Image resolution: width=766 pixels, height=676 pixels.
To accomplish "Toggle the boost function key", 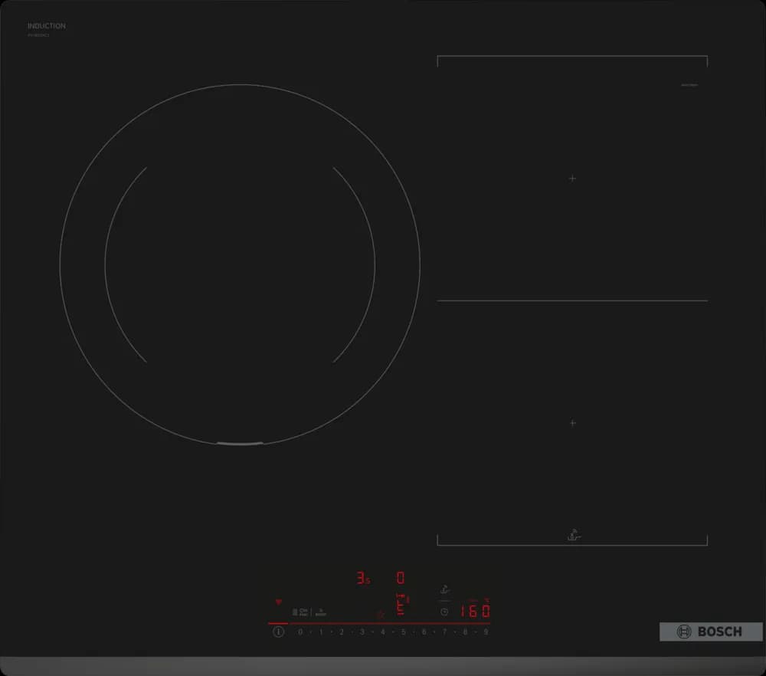I will (x=321, y=612).
